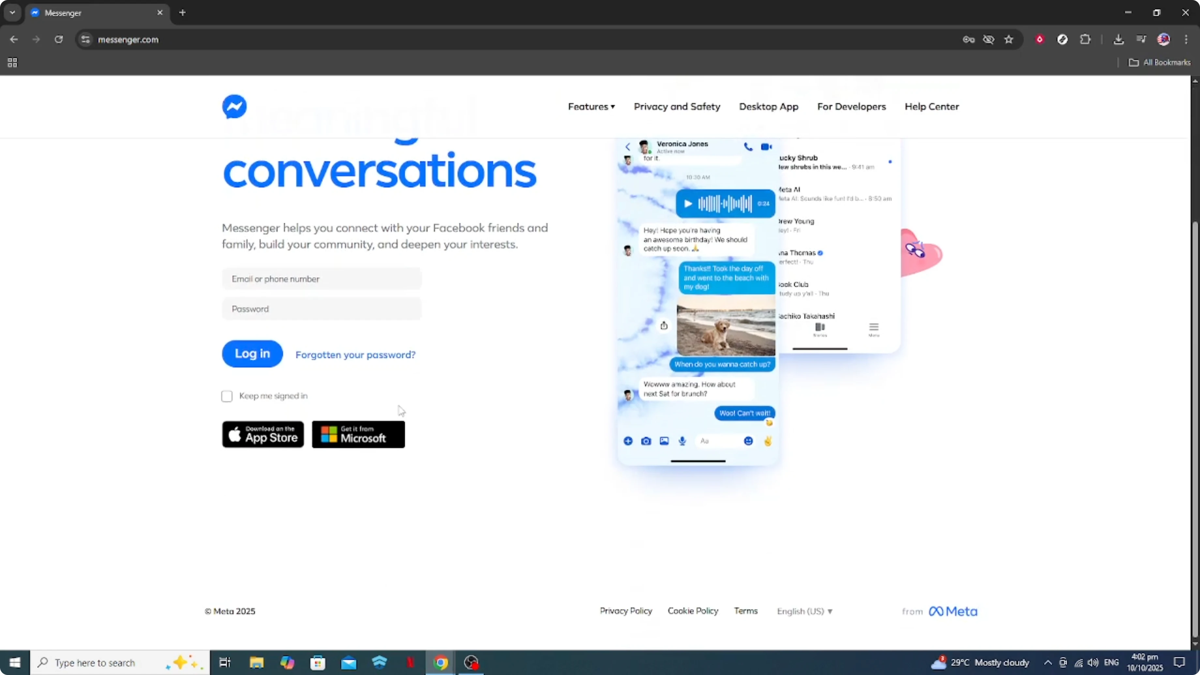Bookmark this page using the star icon

tap(1009, 39)
